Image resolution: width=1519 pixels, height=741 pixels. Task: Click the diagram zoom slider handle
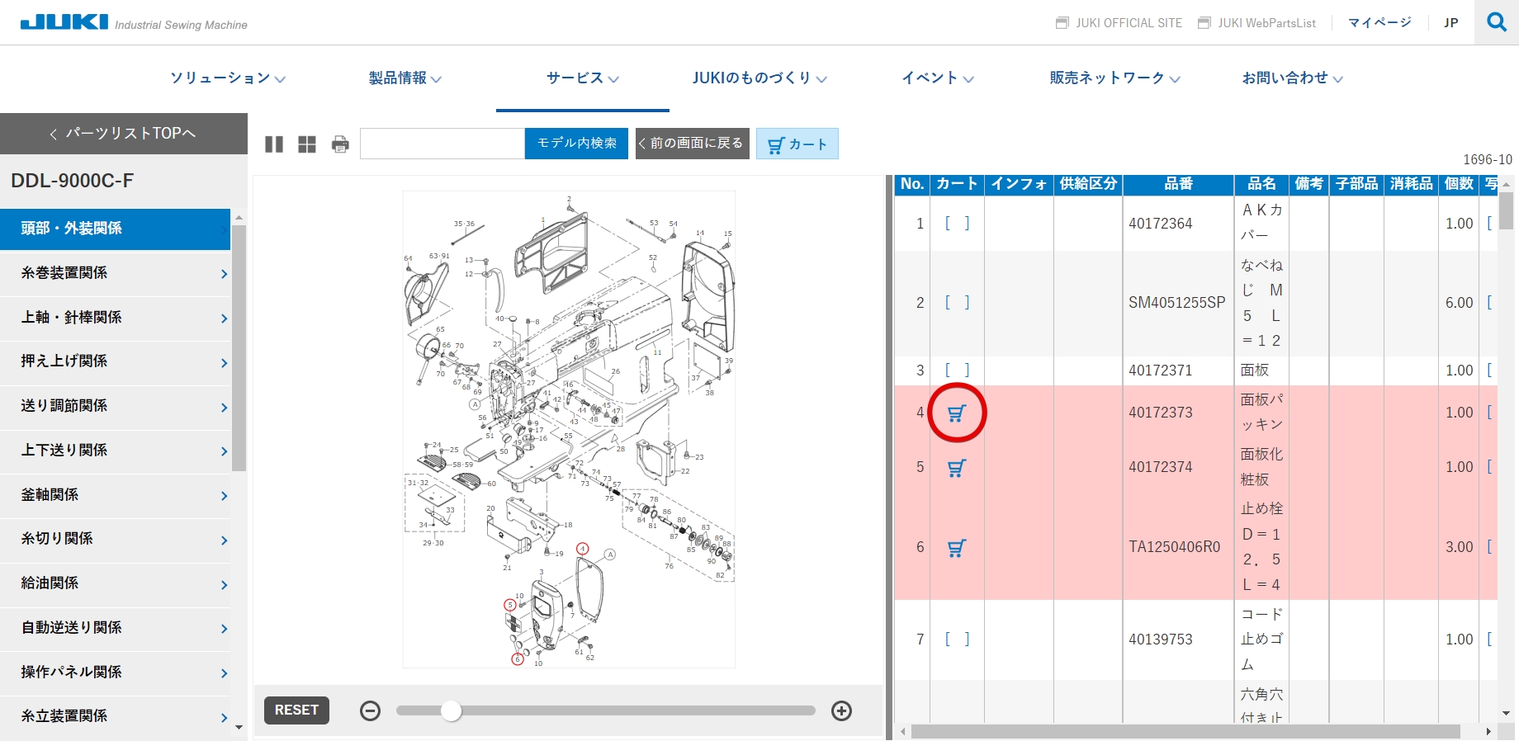point(451,710)
